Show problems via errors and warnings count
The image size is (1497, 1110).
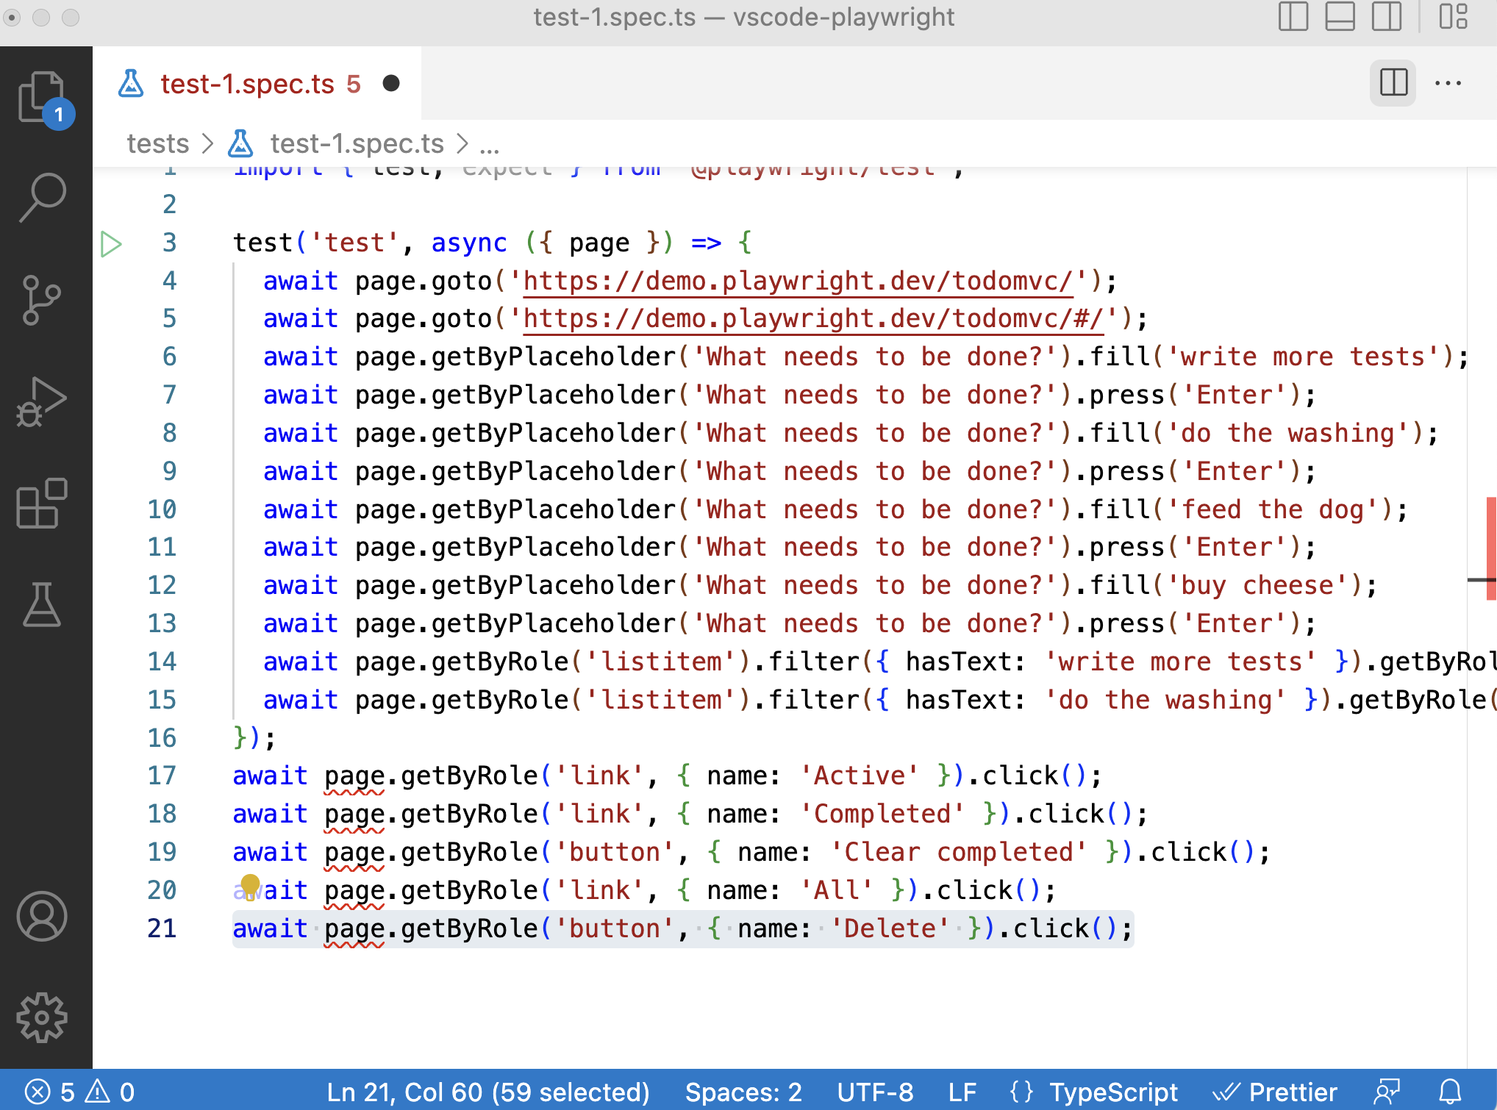tap(79, 1092)
